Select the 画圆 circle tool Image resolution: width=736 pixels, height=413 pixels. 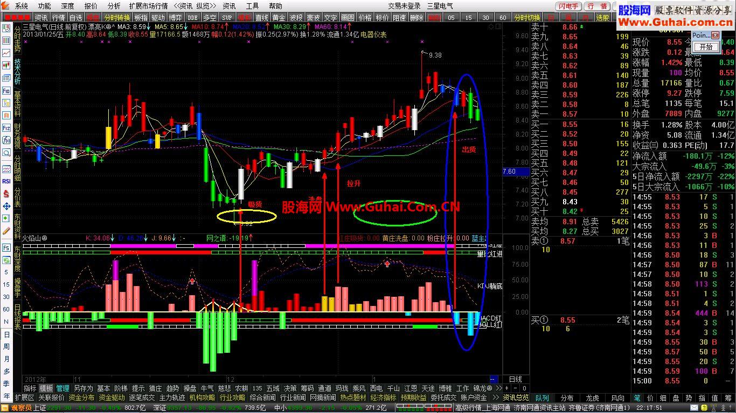tap(348, 17)
